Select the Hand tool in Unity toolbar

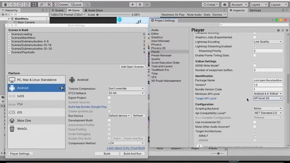pyautogui.click(x=5, y=5)
